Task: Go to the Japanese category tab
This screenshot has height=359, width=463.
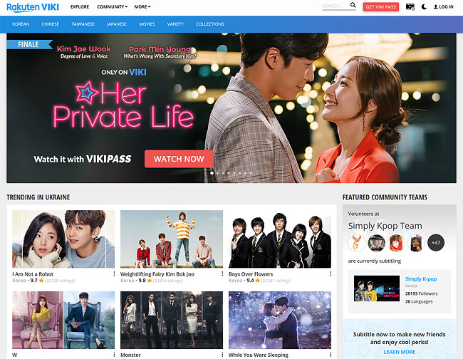Action: point(117,24)
